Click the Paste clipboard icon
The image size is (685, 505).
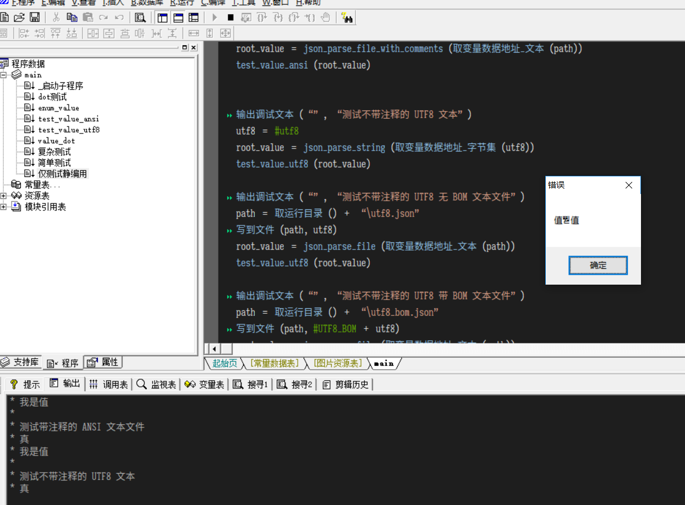87,18
